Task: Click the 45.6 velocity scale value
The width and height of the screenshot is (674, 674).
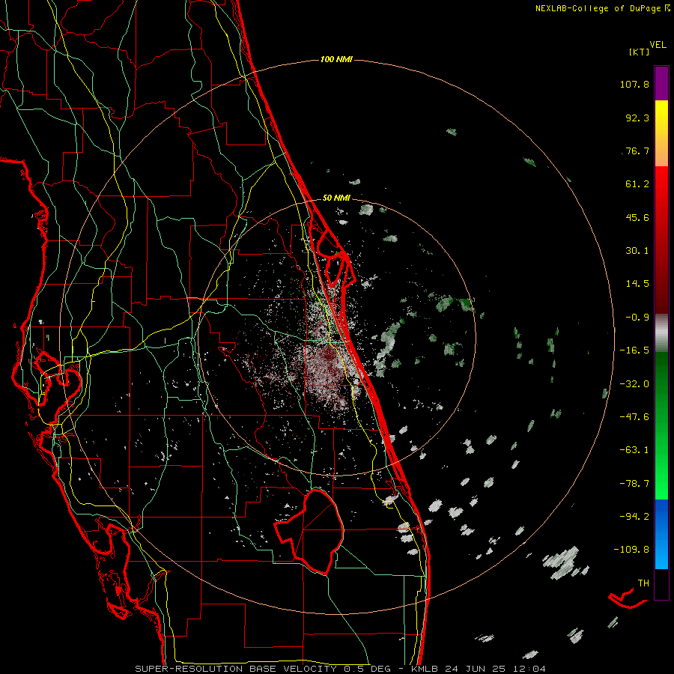Action: (x=637, y=217)
